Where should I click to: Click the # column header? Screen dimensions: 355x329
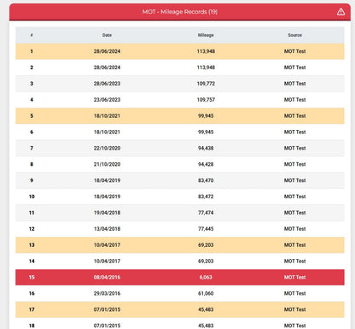(x=32, y=35)
